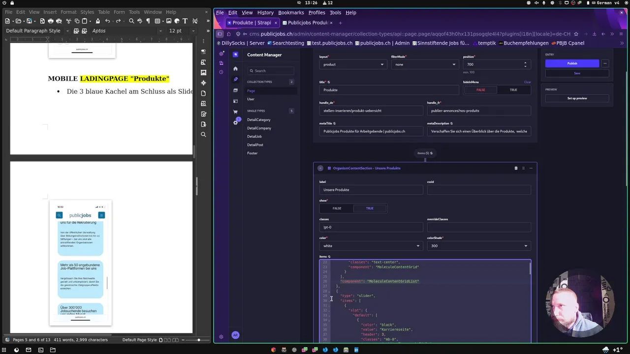Click the Cut scissors icon in Writer
This screenshot has width=630, height=354.
click(69, 21)
